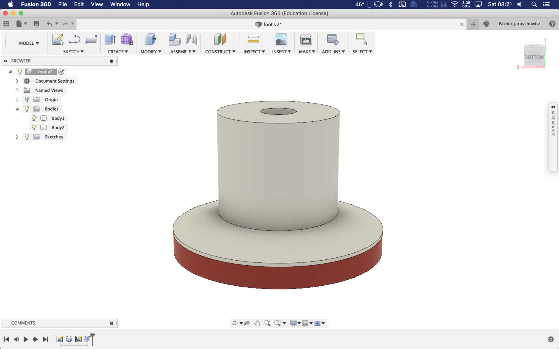Open the MODEL workspace dropdown

click(29, 43)
